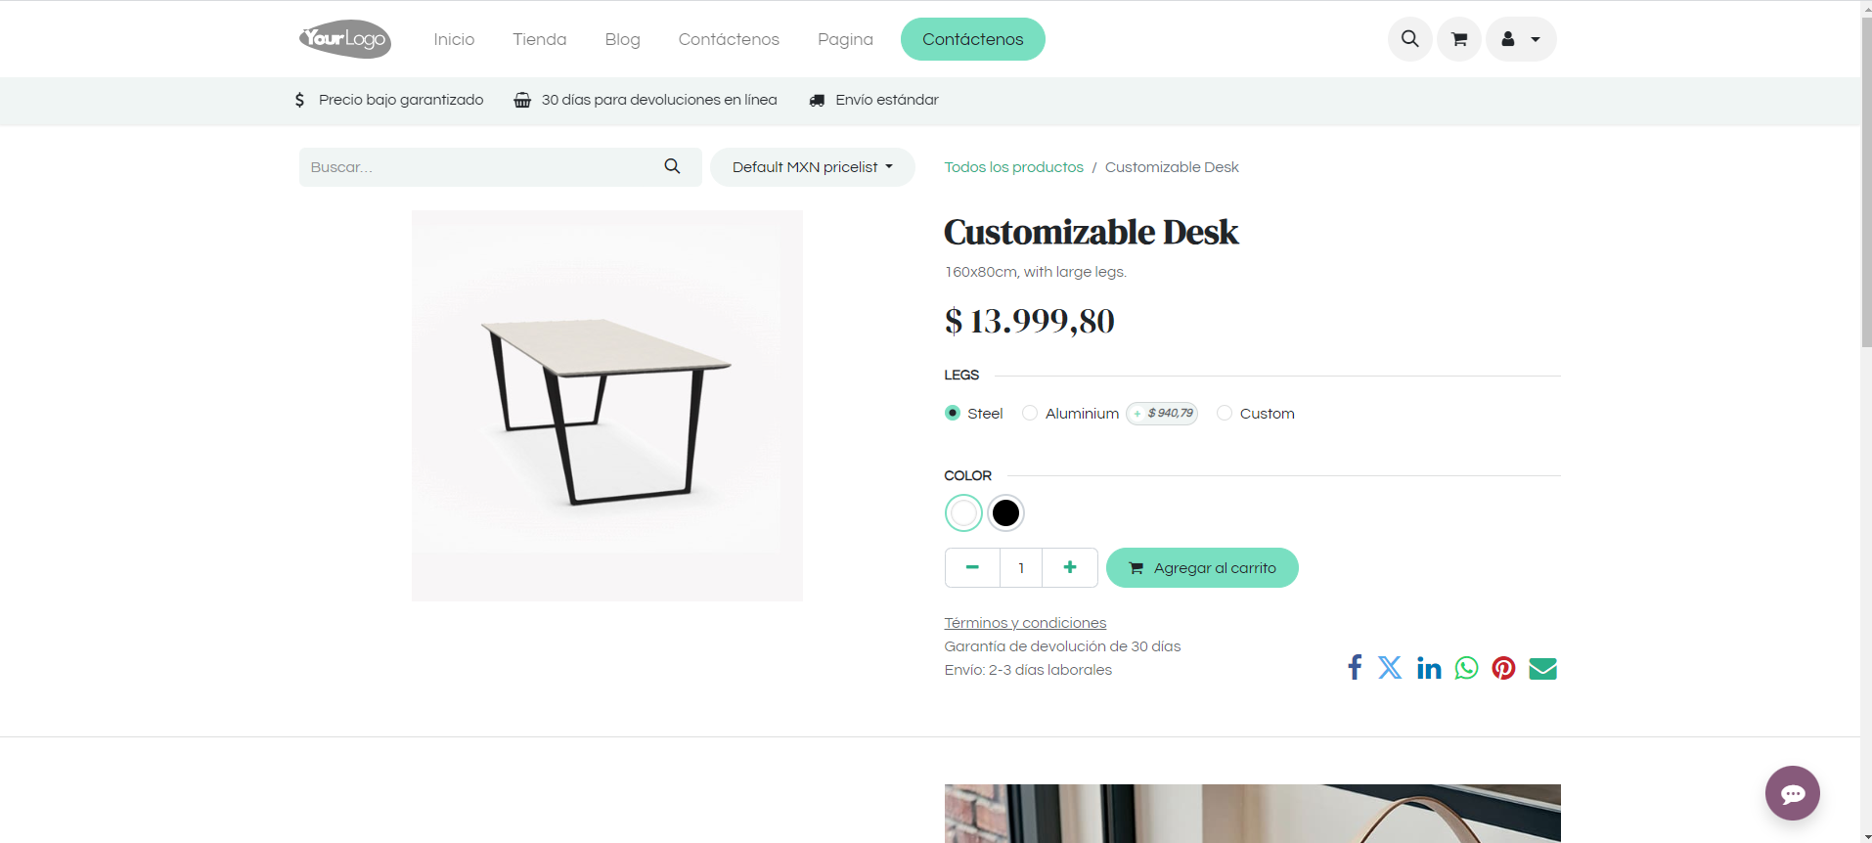
Task: Share product on Facebook
Action: [x=1355, y=668]
